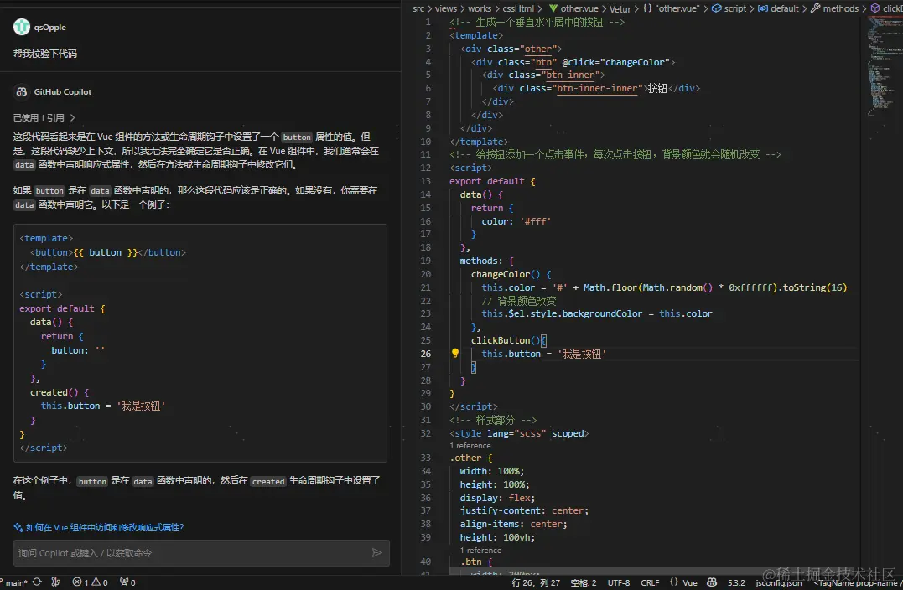Open '行 26, 列 27' cursor position selector

click(x=536, y=582)
